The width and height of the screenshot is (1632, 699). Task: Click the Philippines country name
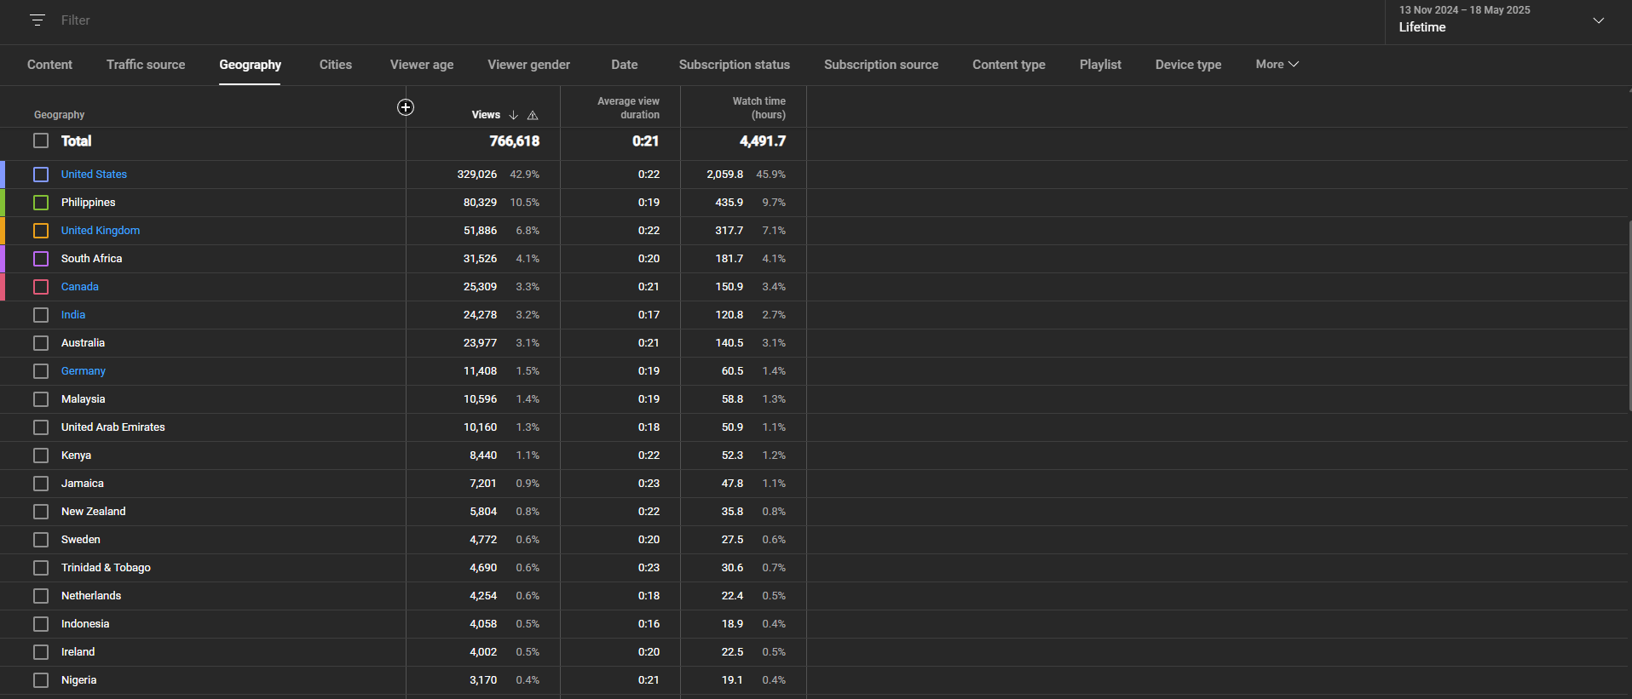click(88, 203)
